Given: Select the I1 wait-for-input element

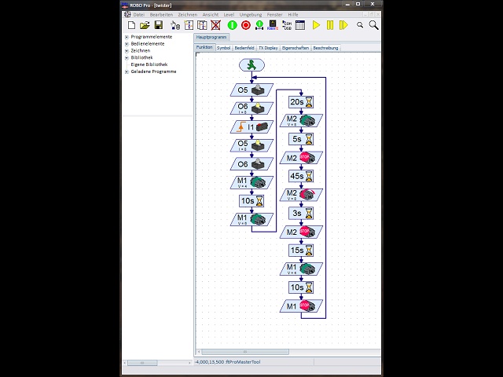Looking at the screenshot, I should 251,127.
